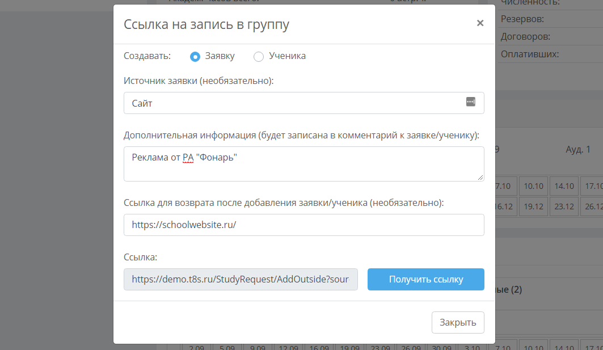This screenshot has height=350, width=603.
Task: Click the Договоров: label in background panel
Action: click(525, 36)
